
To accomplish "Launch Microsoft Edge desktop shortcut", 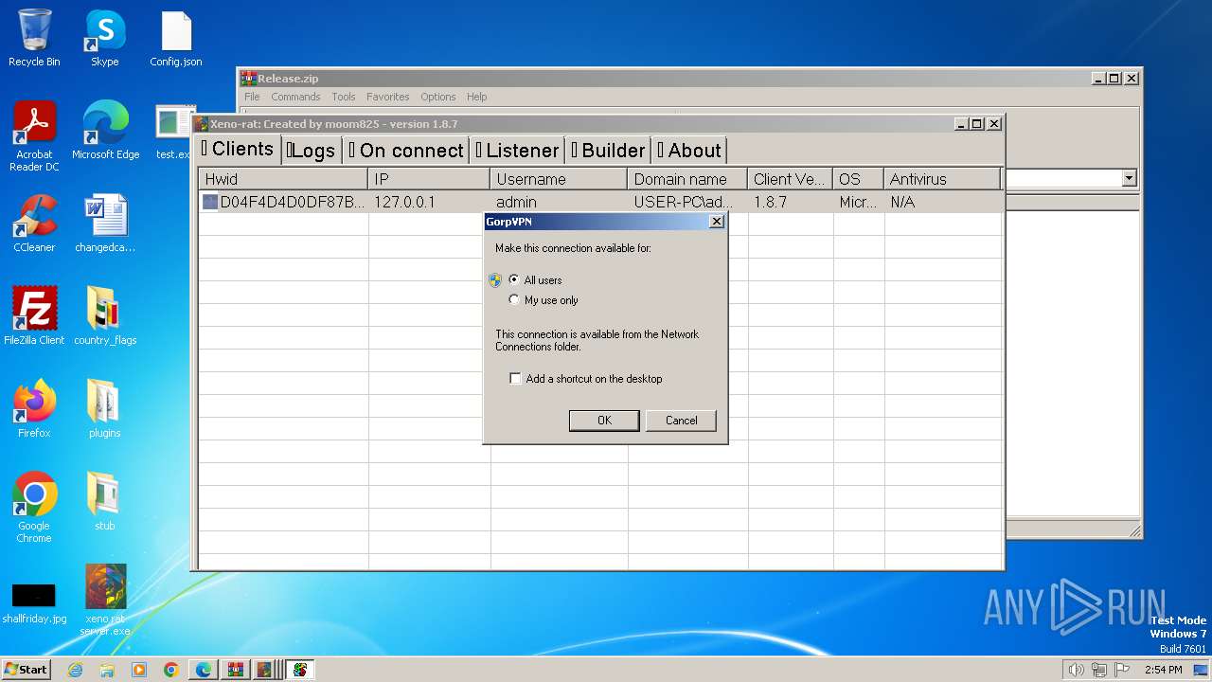I will pos(105,131).
